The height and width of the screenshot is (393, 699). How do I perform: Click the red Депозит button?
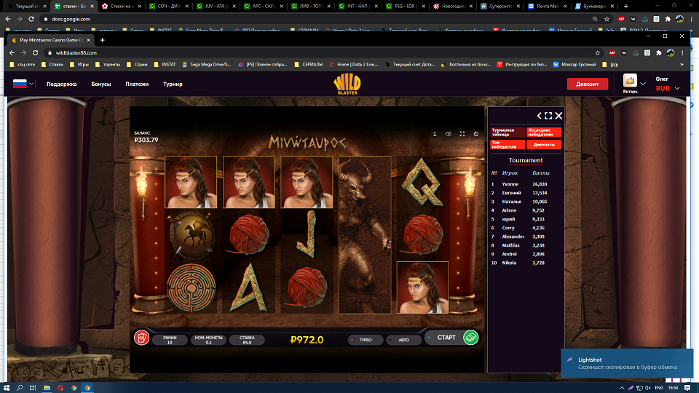coord(588,84)
